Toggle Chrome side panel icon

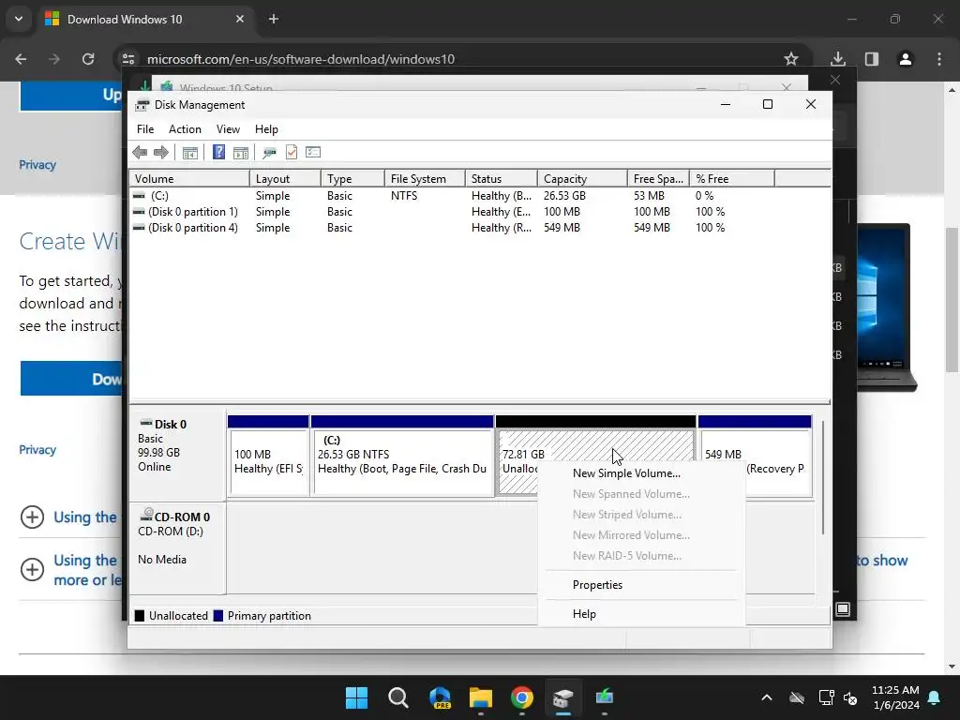871,59
